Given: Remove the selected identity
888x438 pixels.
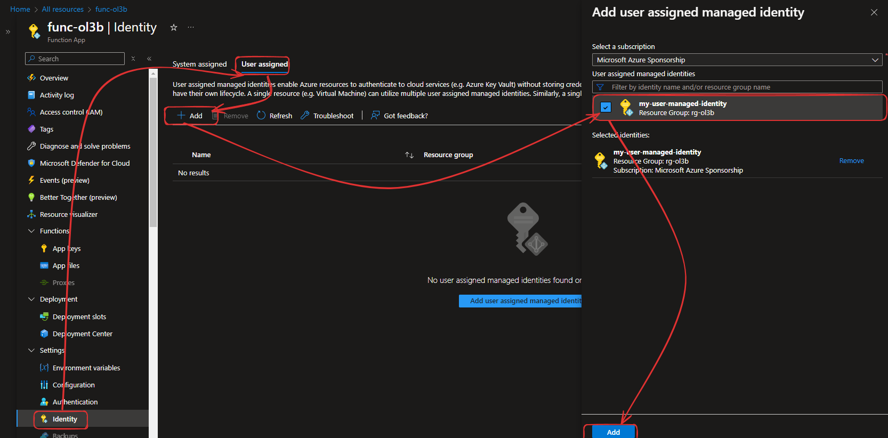Looking at the screenshot, I should (851, 161).
